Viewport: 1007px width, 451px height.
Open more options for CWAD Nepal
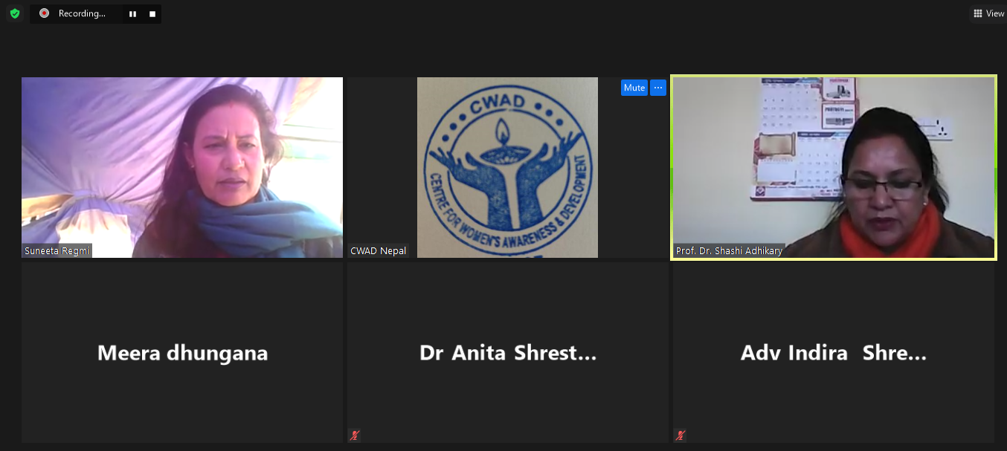[x=657, y=88]
